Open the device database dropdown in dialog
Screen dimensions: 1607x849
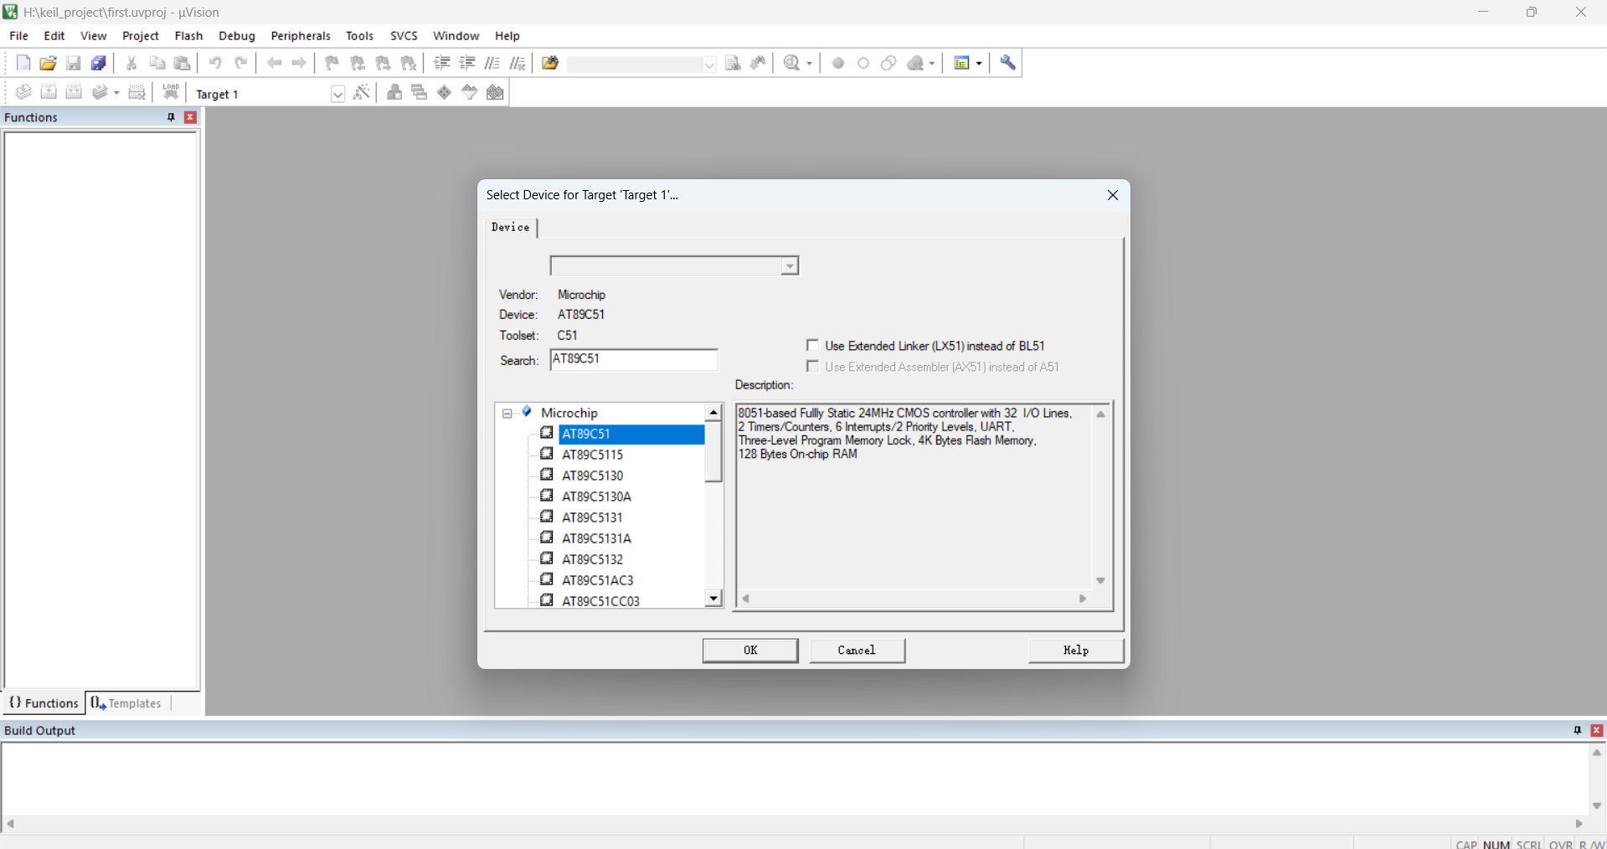tap(790, 266)
